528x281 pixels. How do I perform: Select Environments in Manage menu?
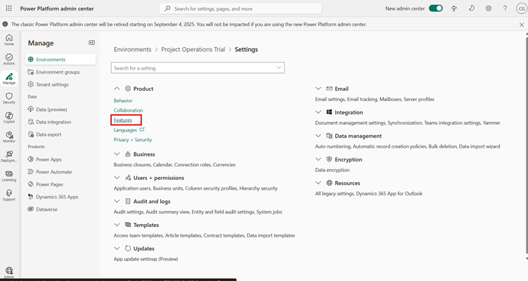coord(60,59)
